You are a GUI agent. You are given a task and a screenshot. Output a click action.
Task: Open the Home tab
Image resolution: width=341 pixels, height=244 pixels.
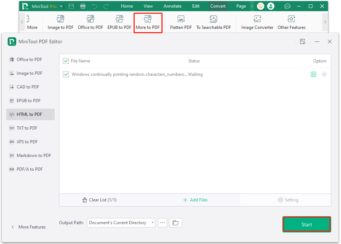(x=127, y=6)
